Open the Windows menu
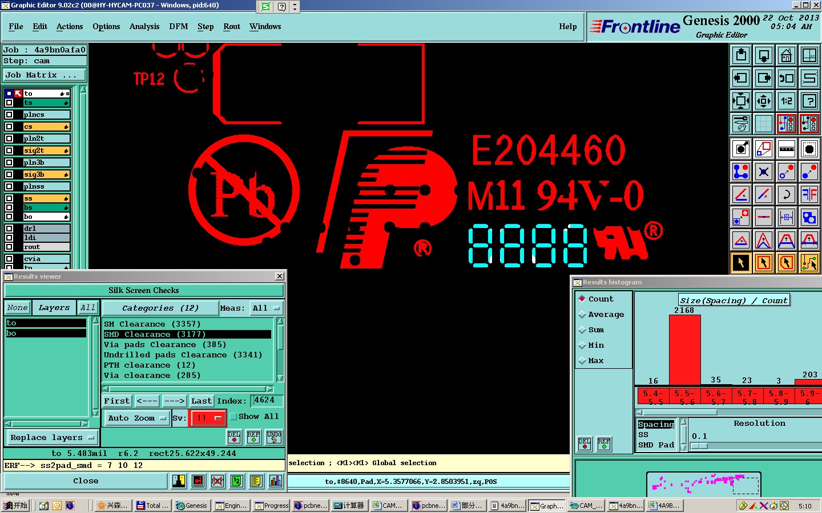 (x=265, y=27)
